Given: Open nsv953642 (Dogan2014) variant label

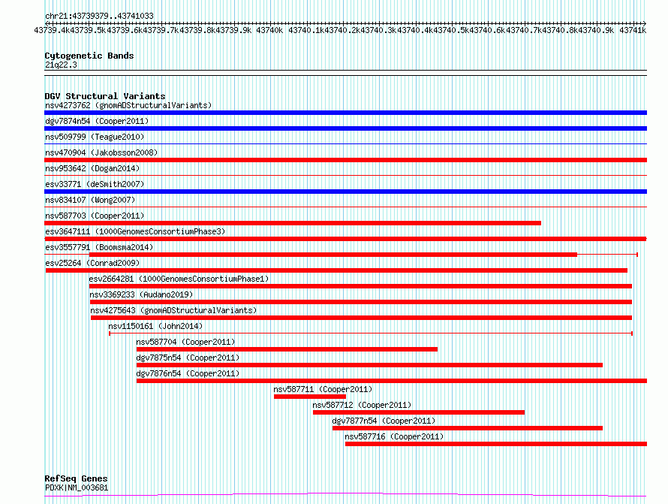Looking at the screenshot, I should pos(92,168).
